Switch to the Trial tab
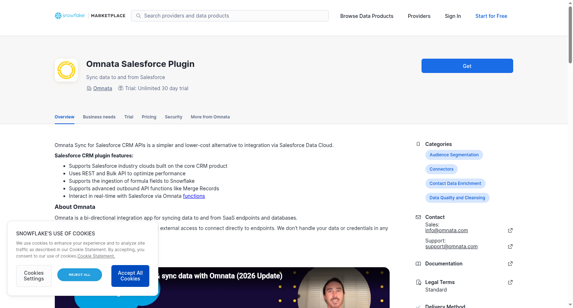 (129, 117)
